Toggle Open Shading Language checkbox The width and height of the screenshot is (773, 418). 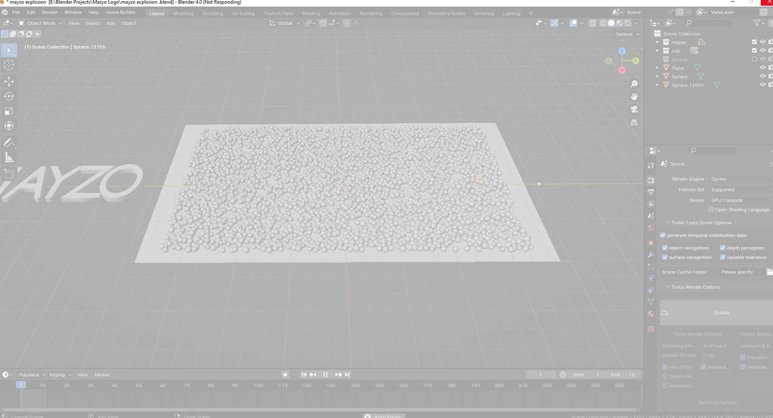coord(711,210)
